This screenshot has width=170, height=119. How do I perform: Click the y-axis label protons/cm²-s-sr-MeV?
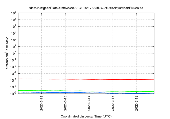[x=7, y=53]
